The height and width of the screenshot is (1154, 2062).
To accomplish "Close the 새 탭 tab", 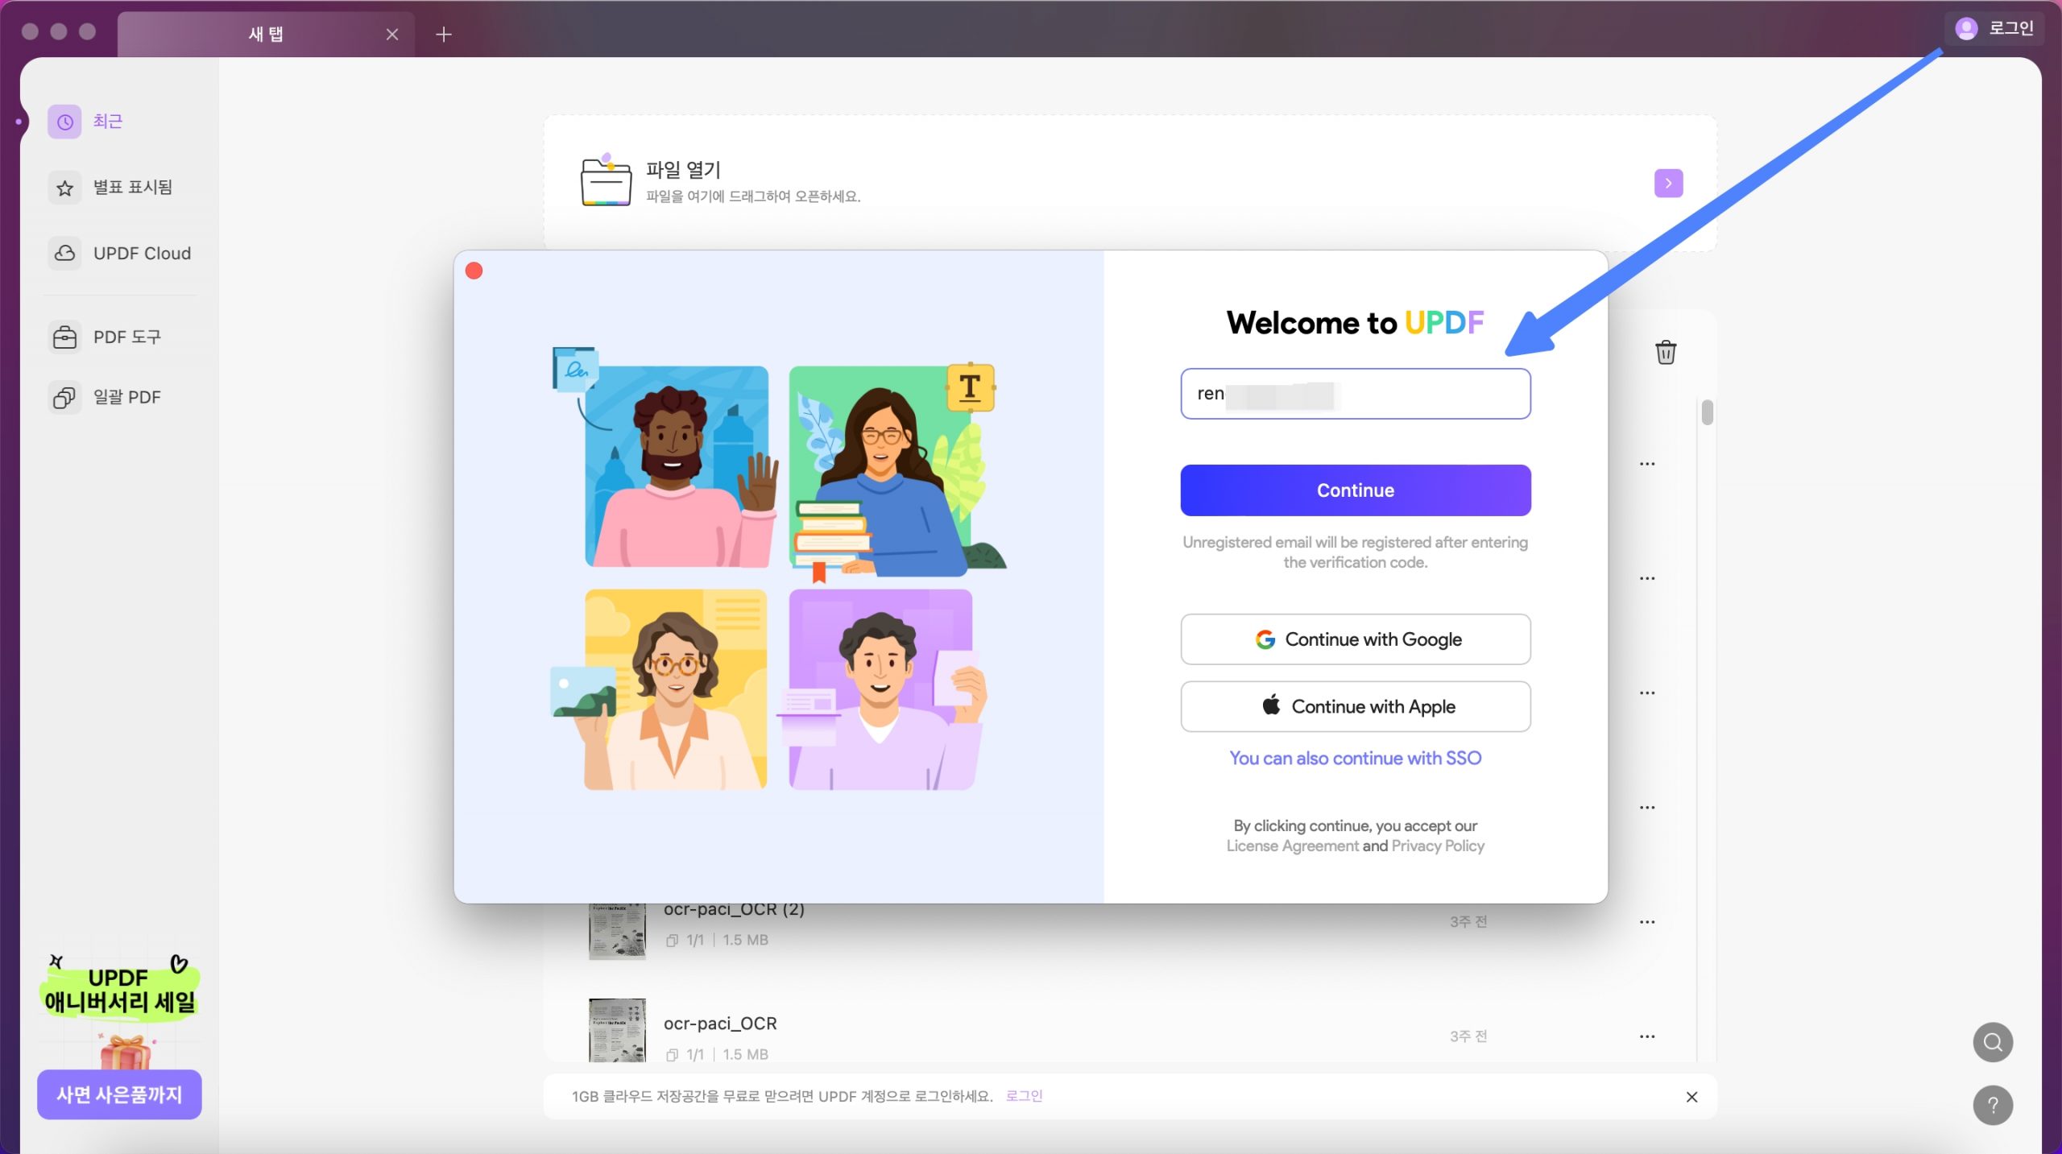I will 392,34.
